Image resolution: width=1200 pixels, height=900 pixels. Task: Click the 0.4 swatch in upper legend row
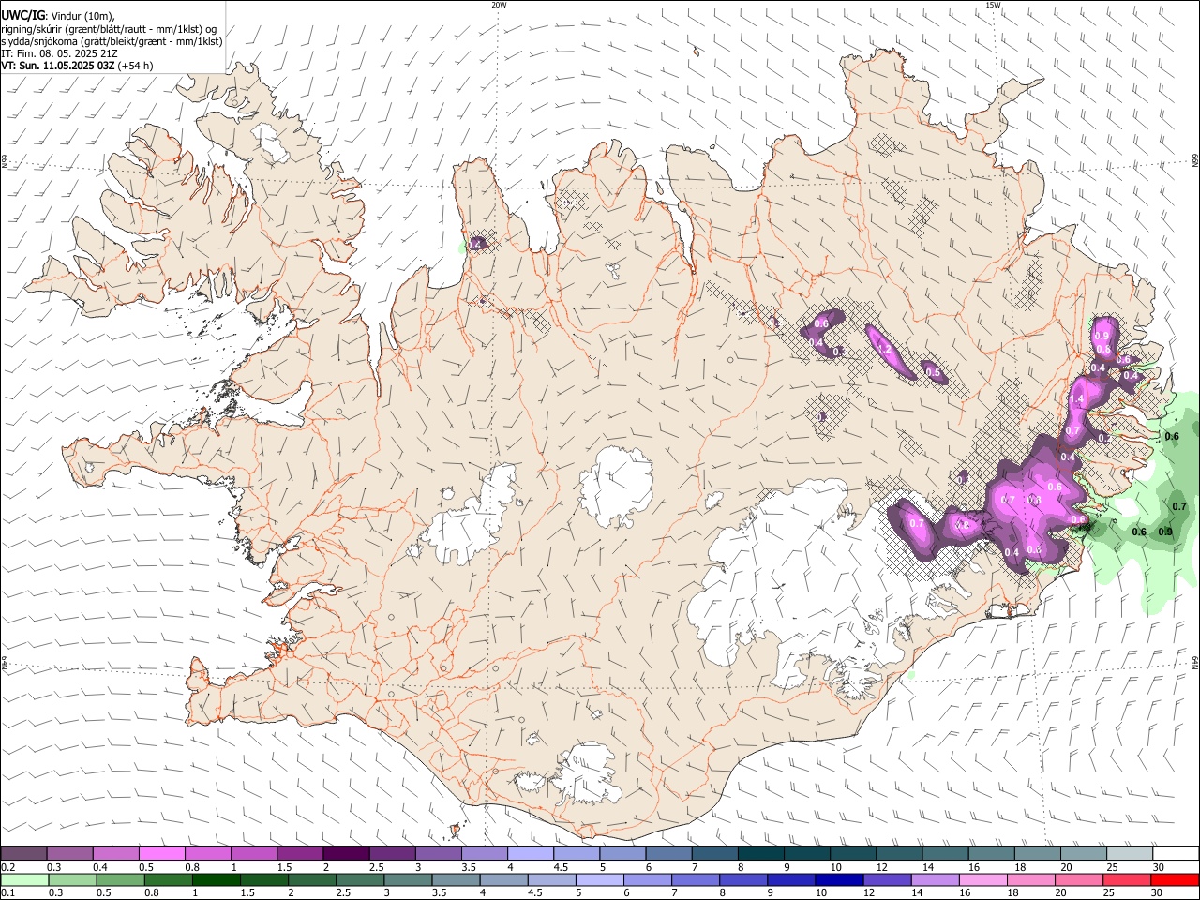115,854
